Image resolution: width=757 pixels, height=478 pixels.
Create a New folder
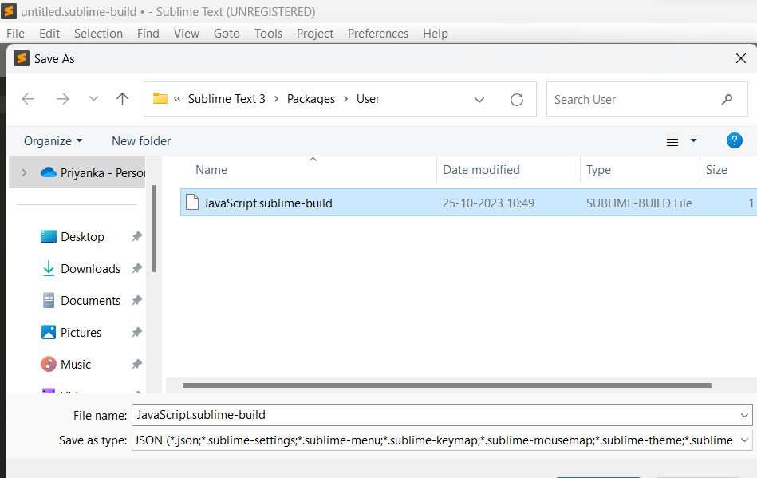coord(141,141)
